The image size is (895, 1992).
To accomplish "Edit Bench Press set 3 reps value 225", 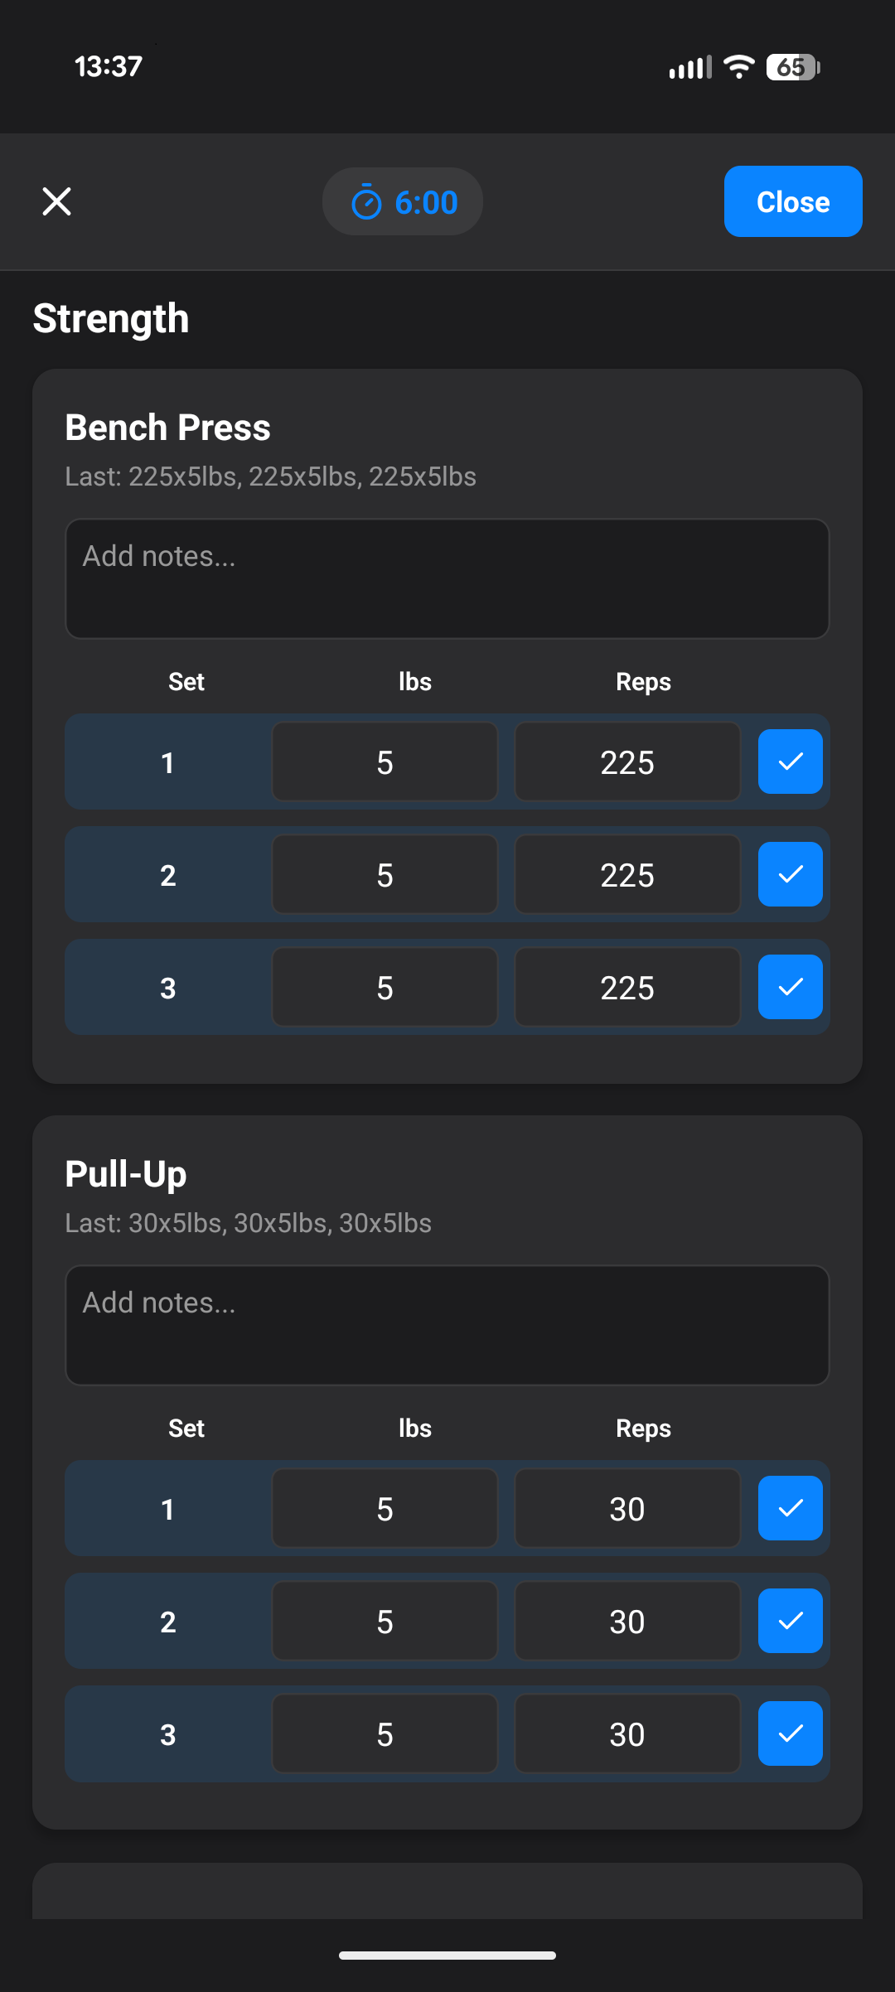I will [627, 988].
